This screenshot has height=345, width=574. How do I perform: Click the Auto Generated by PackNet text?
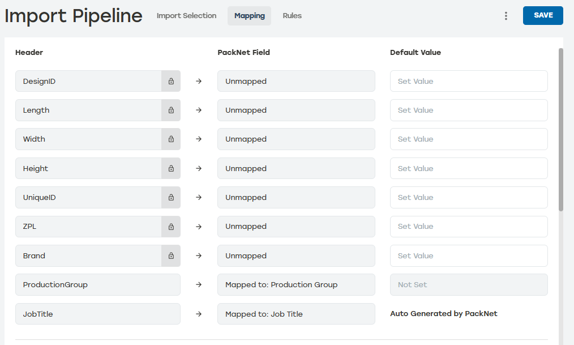tap(444, 313)
